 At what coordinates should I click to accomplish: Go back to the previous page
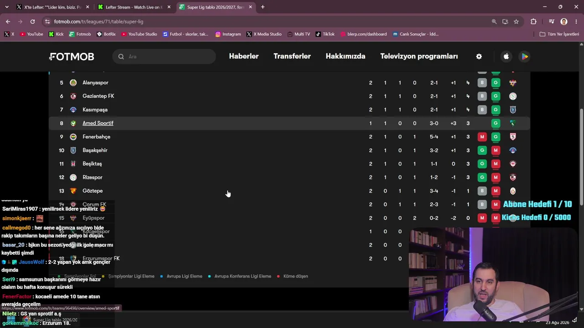[8, 21]
